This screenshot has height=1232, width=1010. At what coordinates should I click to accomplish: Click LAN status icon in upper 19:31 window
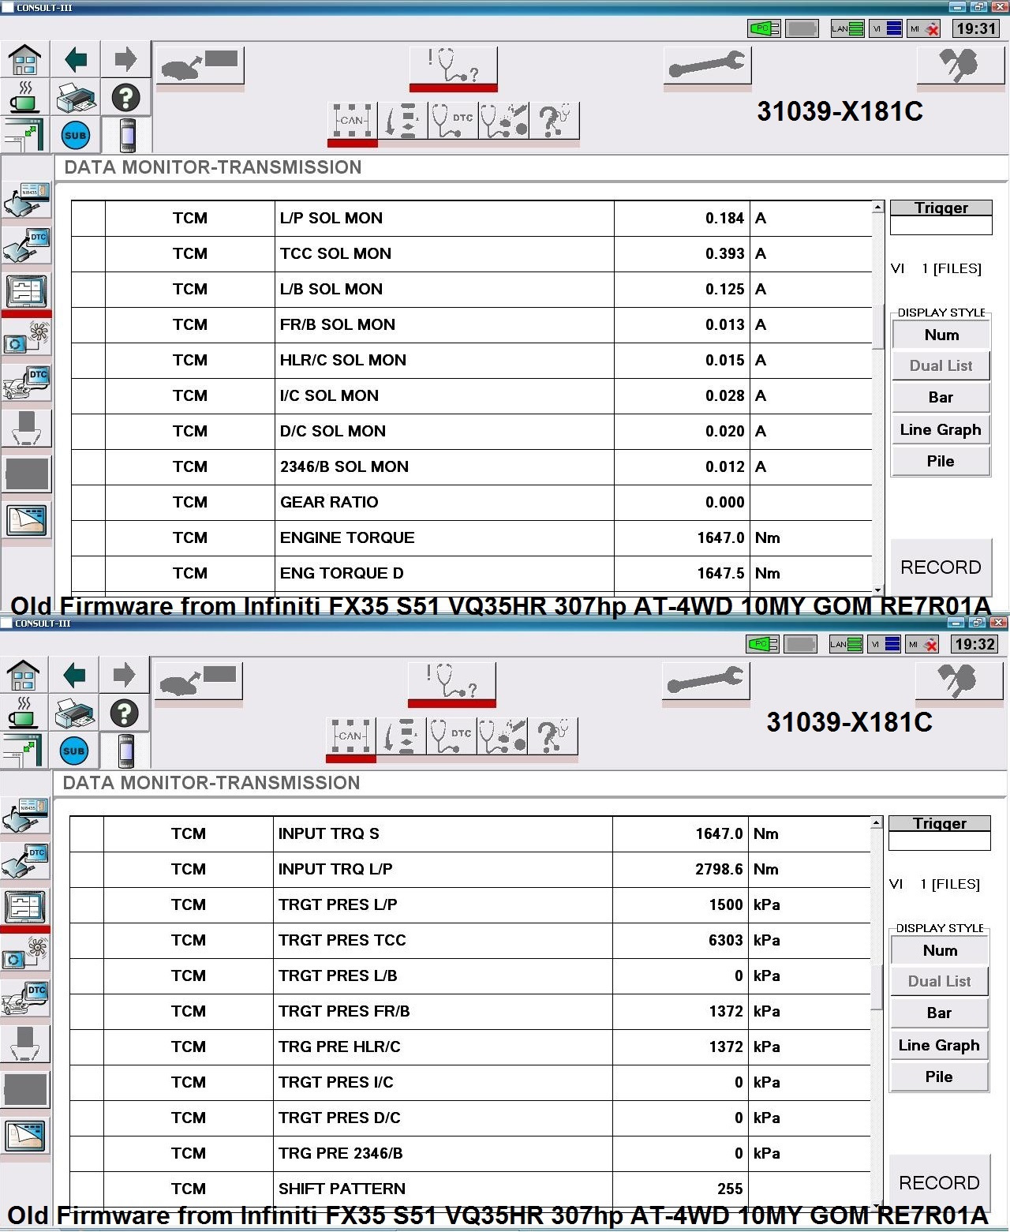(847, 28)
